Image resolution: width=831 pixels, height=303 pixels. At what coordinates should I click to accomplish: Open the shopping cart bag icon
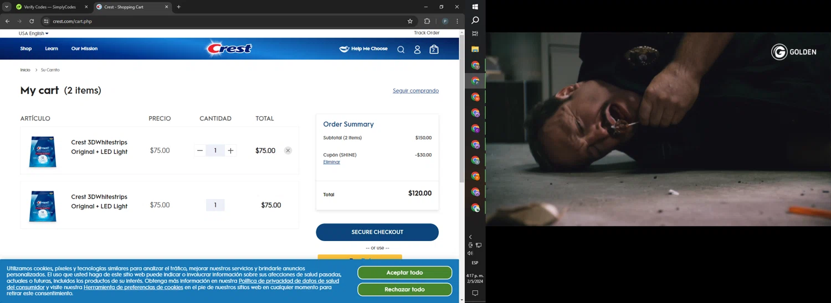[434, 49]
